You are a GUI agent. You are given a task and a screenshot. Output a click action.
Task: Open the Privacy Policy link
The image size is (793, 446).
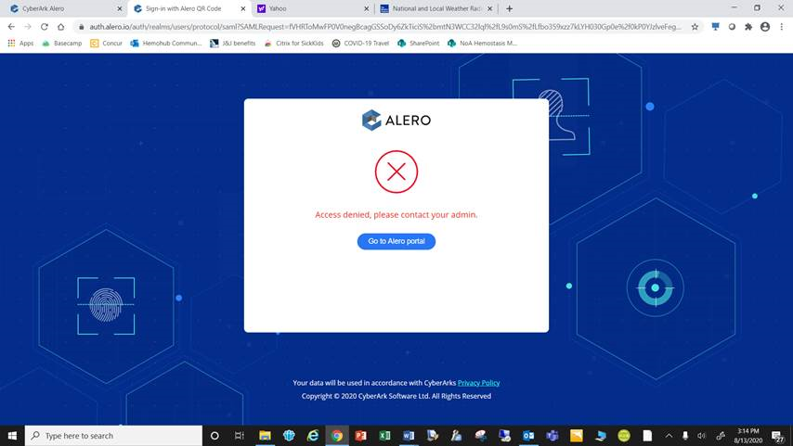click(x=478, y=383)
